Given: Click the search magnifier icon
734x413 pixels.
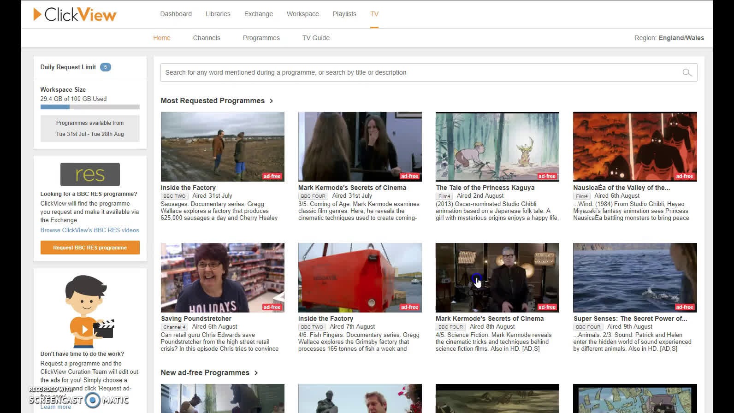Looking at the screenshot, I should (687, 72).
